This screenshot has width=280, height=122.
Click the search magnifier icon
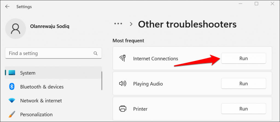(95, 53)
